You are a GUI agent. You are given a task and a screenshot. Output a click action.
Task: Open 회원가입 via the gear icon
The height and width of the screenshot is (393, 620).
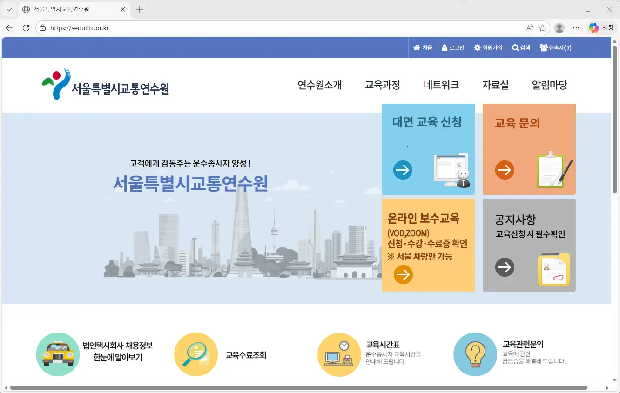[478, 47]
